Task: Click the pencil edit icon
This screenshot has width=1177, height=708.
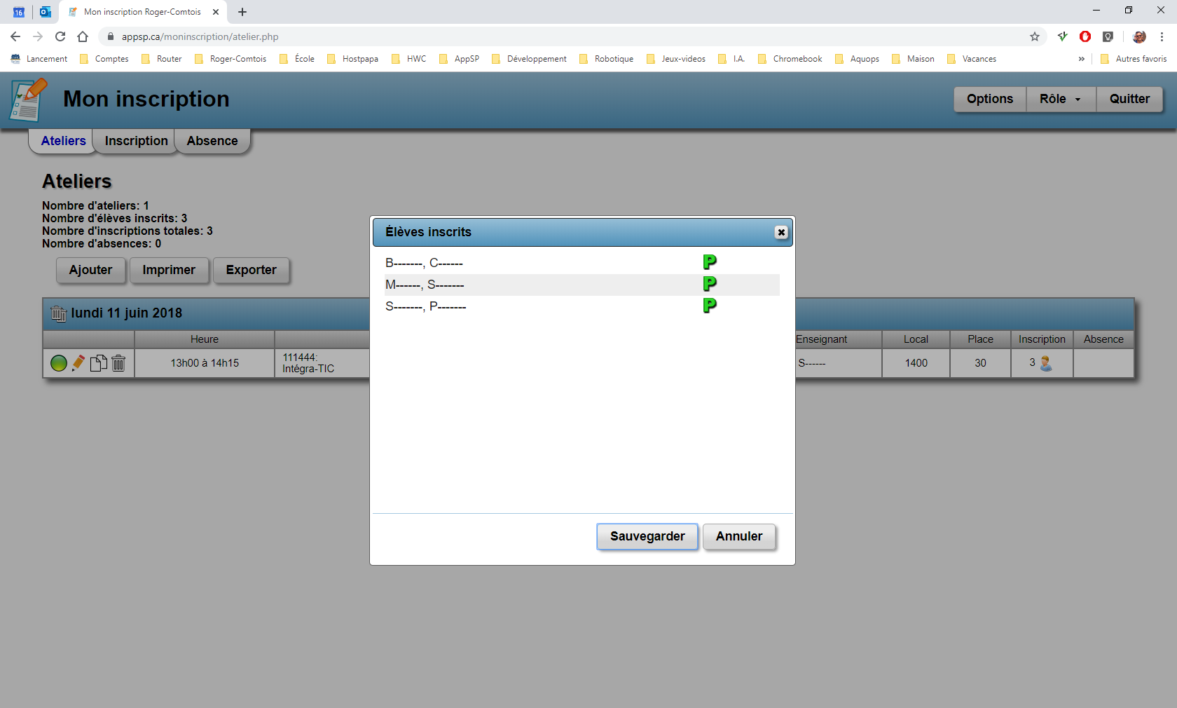Action: (x=78, y=363)
